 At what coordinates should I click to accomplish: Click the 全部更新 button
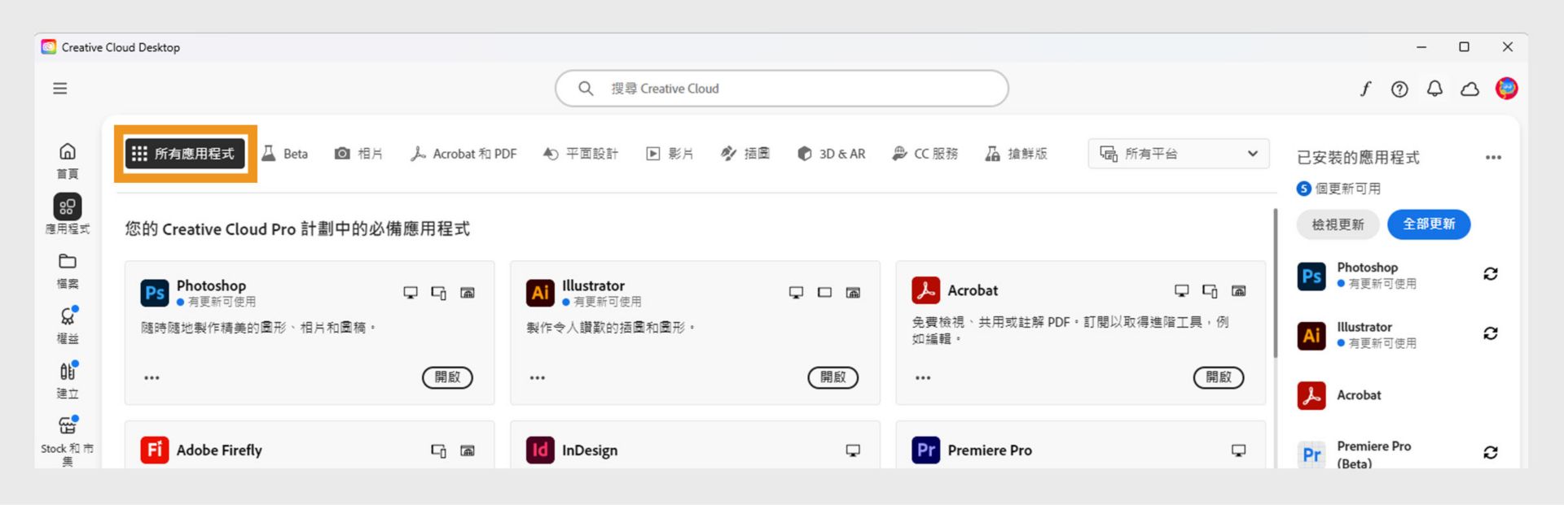pos(1429,224)
